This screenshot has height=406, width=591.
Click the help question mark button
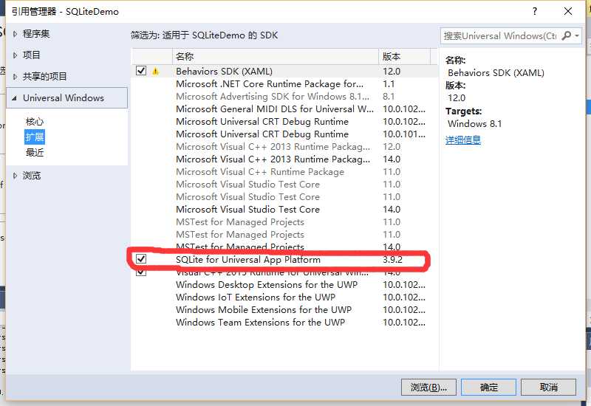coord(535,11)
